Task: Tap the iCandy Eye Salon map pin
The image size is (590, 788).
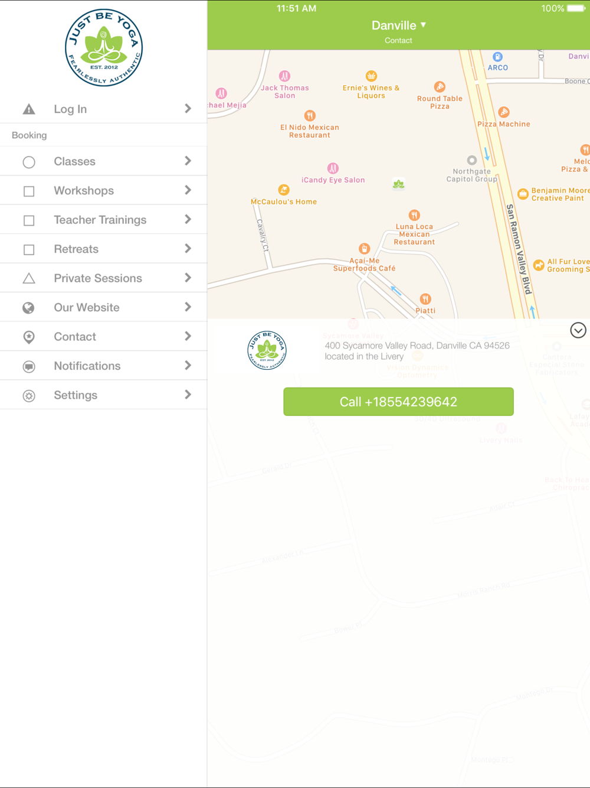Action: coord(333,168)
